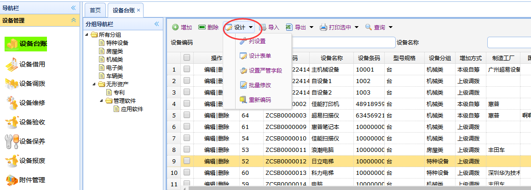Toggle the header select-all checkbox
Screen dimensions: 531x190
187,58
